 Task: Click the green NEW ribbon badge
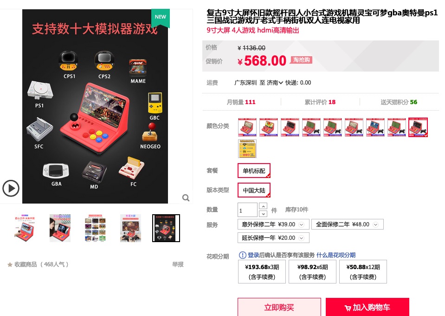click(x=161, y=18)
